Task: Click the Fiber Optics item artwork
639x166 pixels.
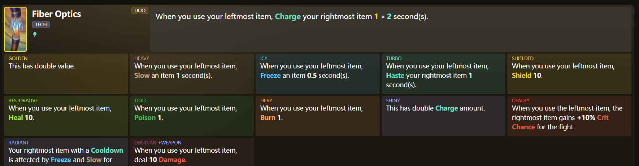Action: [15, 30]
